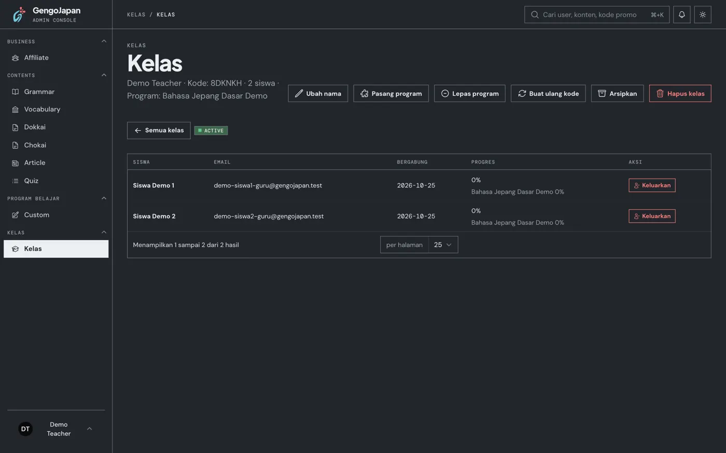Click the search magnifier icon
Image resolution: width=726 pixels, height=453 pixels.
(535, 14)
